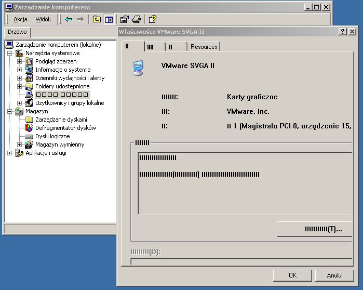The image size is (363, 290).
Task: Open the Widok menu
Action: click(x=43, y=19)
